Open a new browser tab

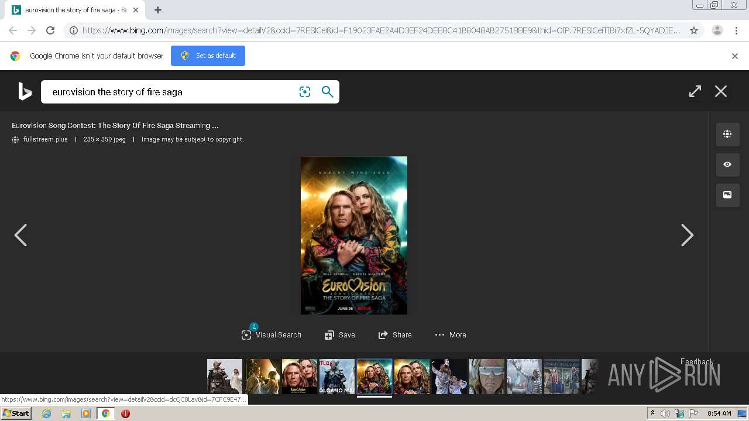point(158,10)
